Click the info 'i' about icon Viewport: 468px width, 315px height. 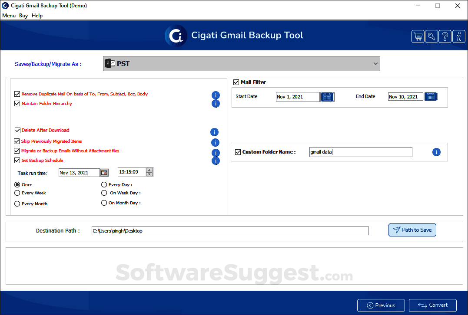[x=458, y=36]
